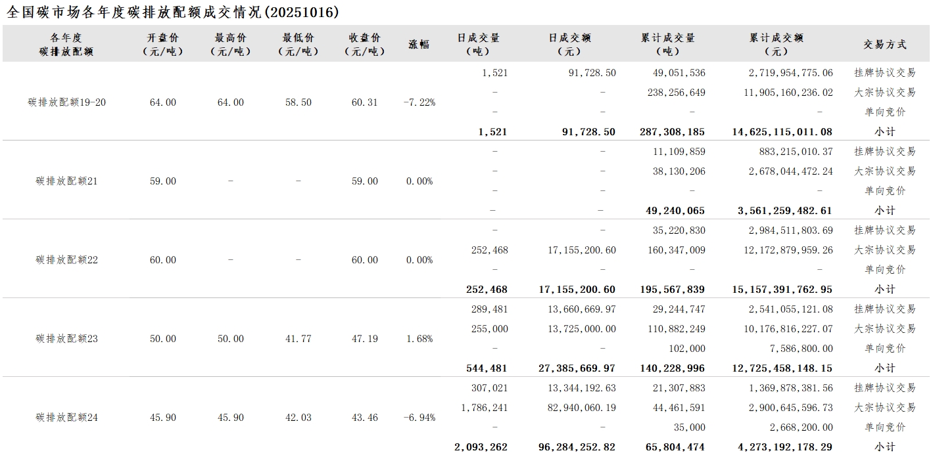Select the 累计成交额 column header

click(x=777, y=45)
